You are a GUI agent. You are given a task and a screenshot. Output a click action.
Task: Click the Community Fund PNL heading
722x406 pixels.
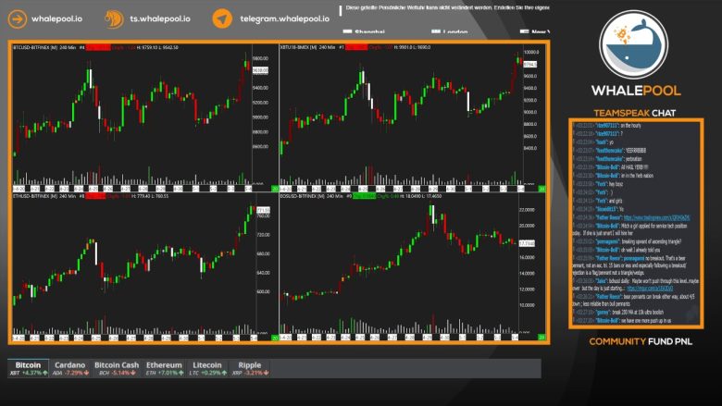[641, 341]
